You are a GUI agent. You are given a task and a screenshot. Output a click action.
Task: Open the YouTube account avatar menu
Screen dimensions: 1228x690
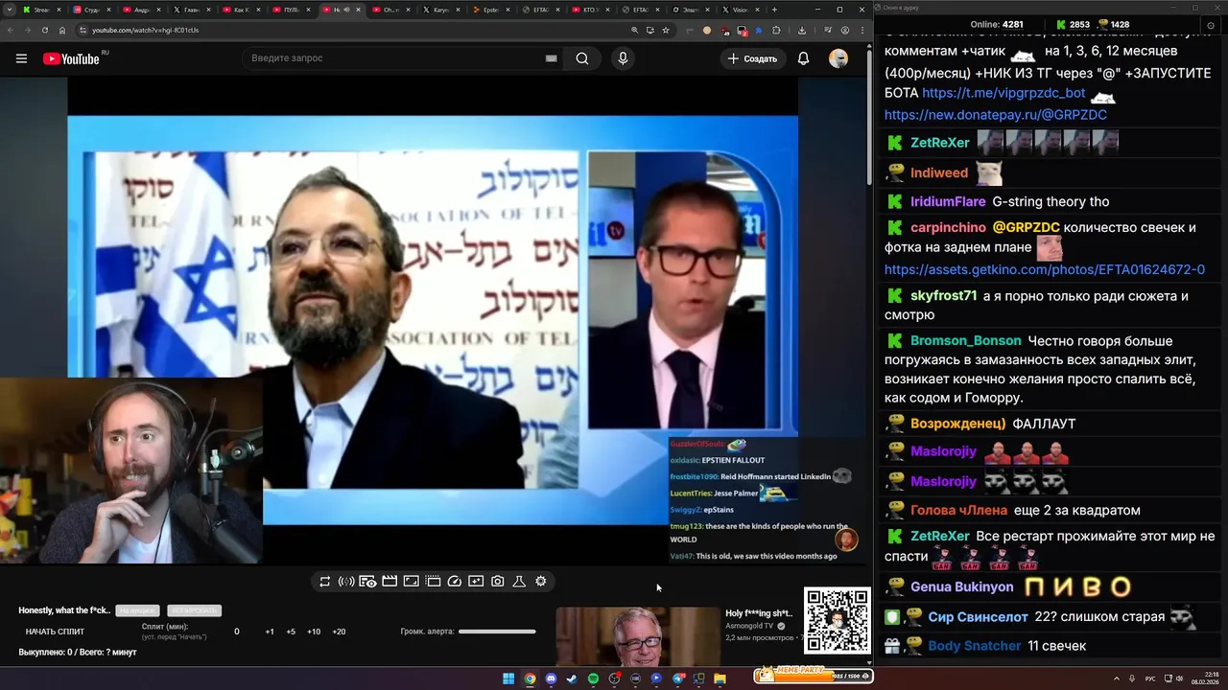tap(838, 58)
